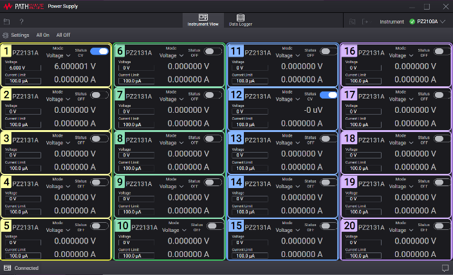
Task: Switch to Data Logger tab
Action: 240,20
